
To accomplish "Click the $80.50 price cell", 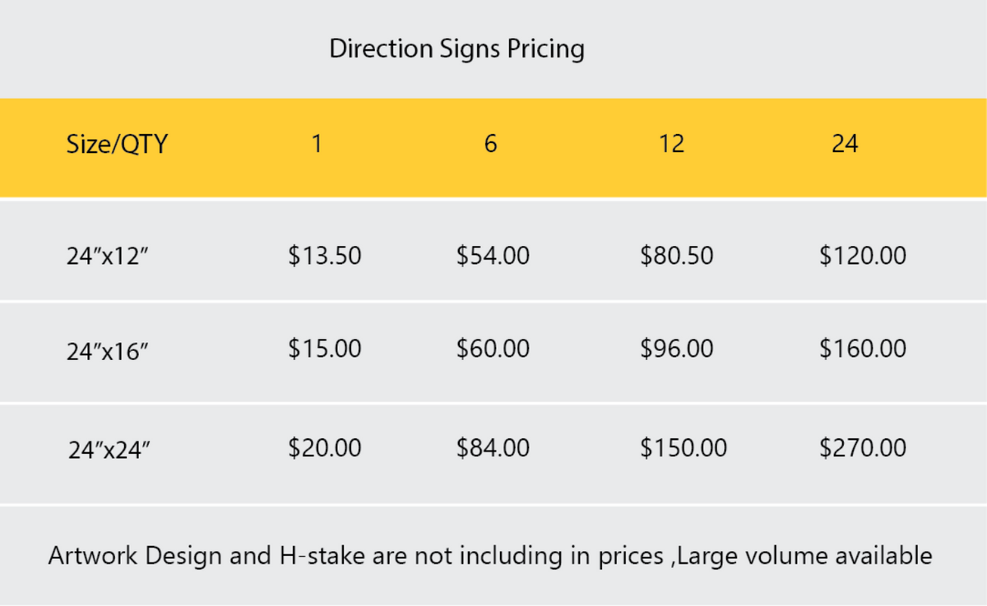I will [x=676, y=256].
